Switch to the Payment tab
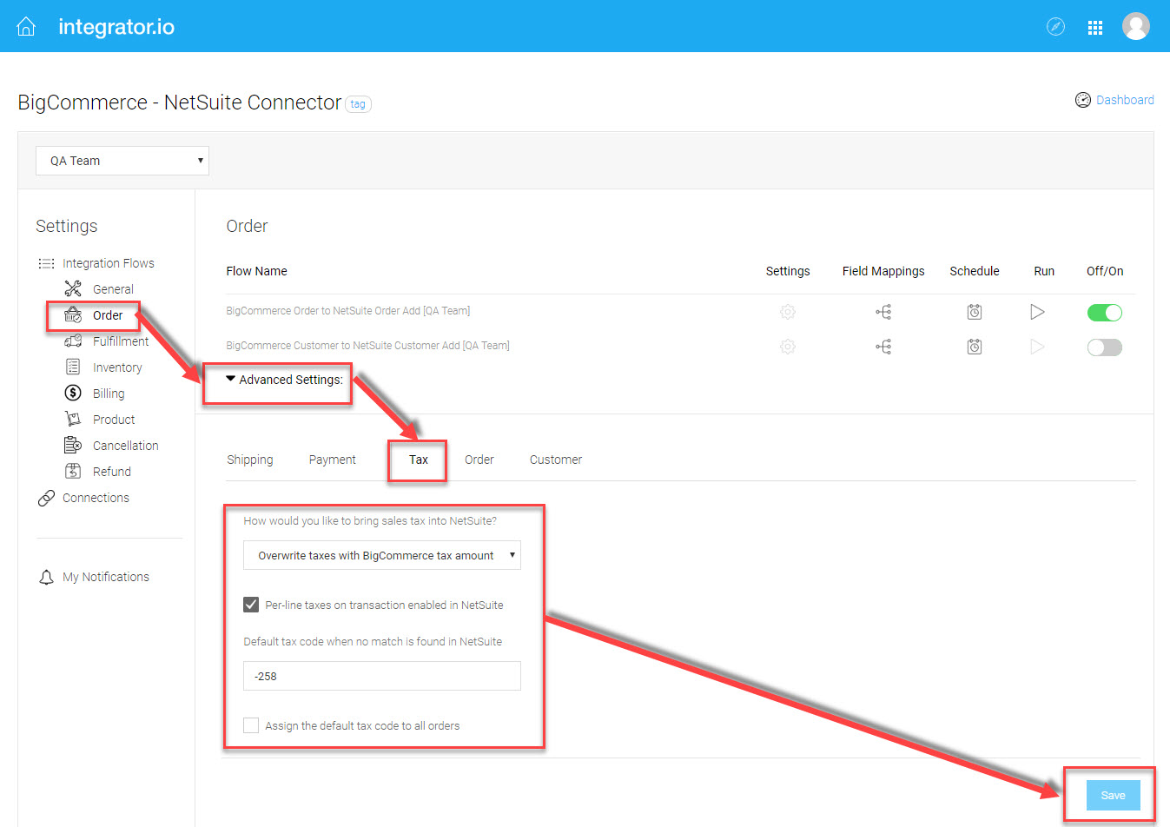The width and height of the screenshot is (1170, 827). click(x=333, y=460)
